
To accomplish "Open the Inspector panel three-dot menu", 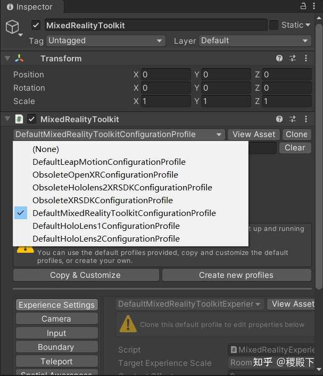I will pyautogui.click(x=313, y=6).
